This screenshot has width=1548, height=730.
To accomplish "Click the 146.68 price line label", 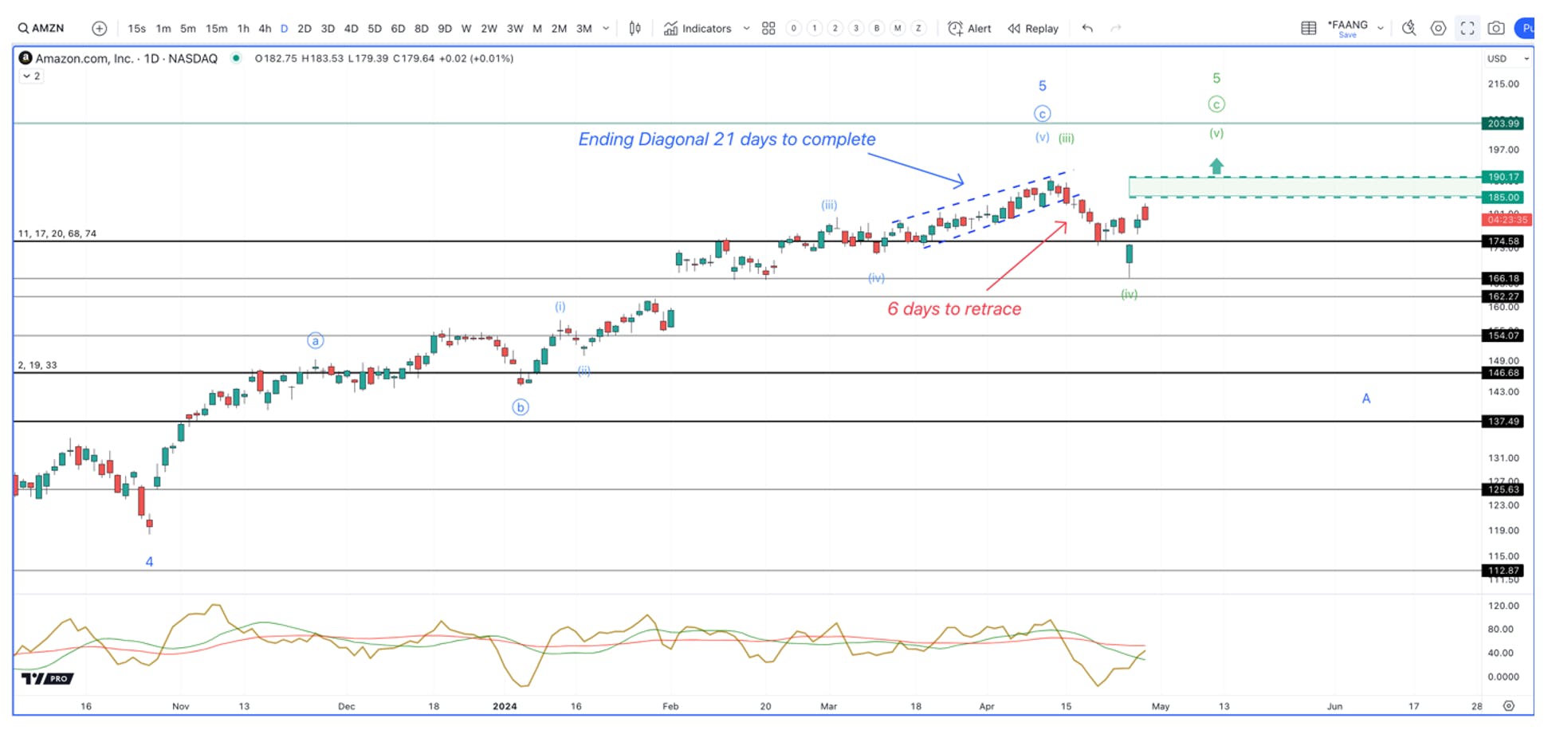I will pyautogui.click(x=1503, y=373).
